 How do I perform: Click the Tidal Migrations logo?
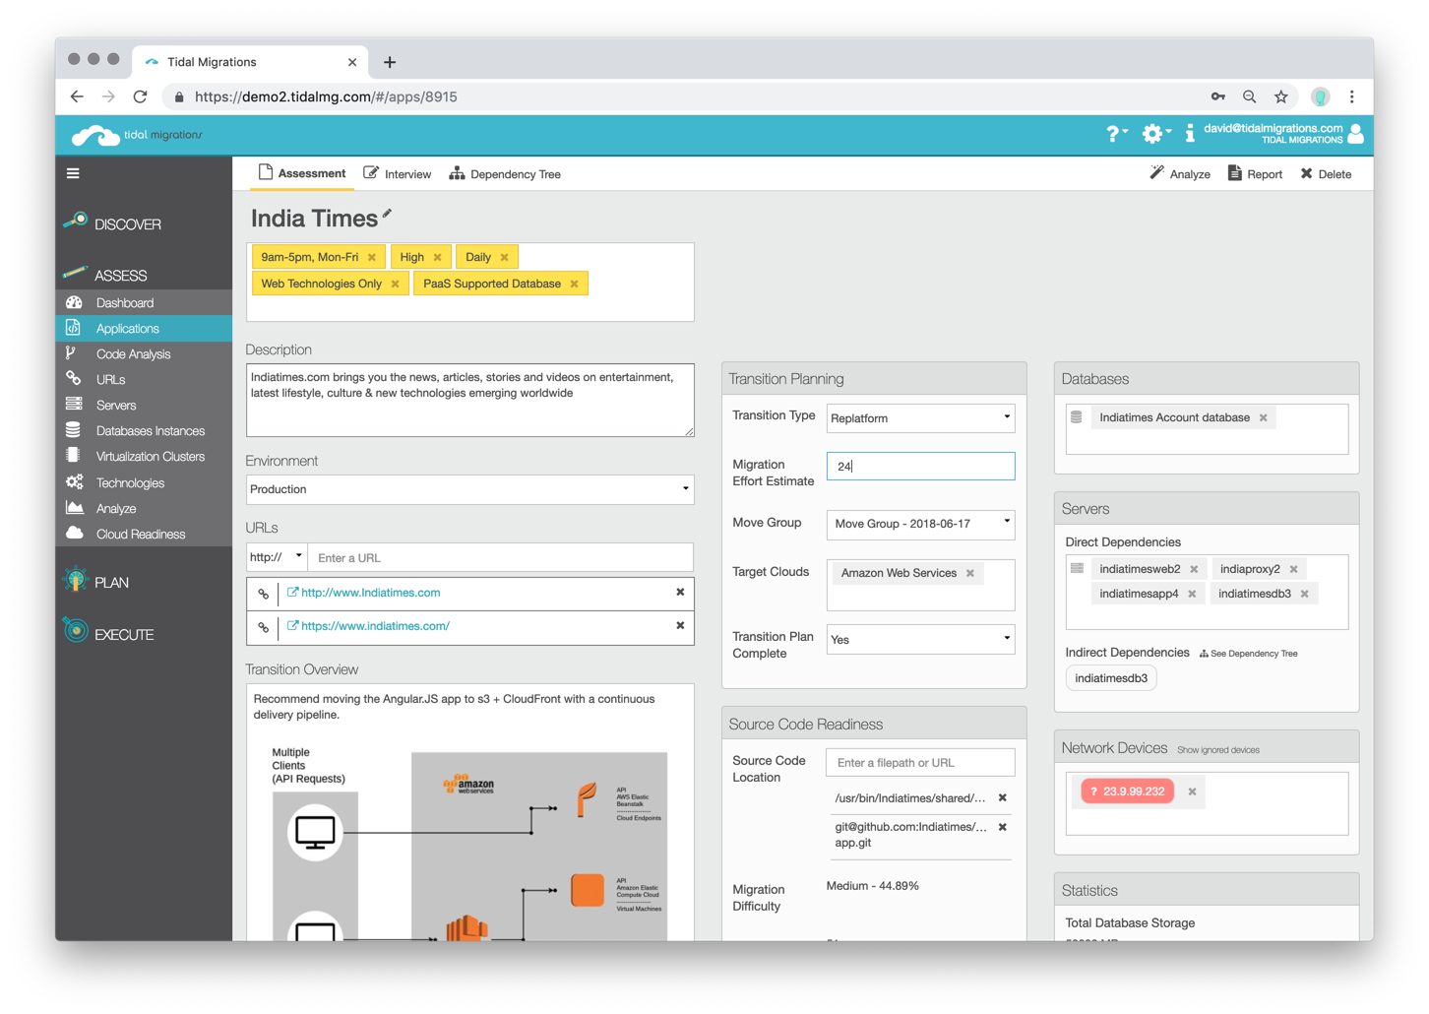pyautogui.click(x=137, y=135)
